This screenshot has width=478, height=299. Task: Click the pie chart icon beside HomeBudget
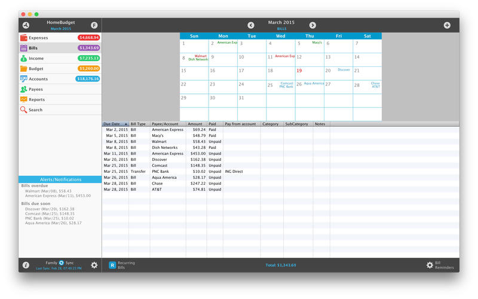point(26,25)
